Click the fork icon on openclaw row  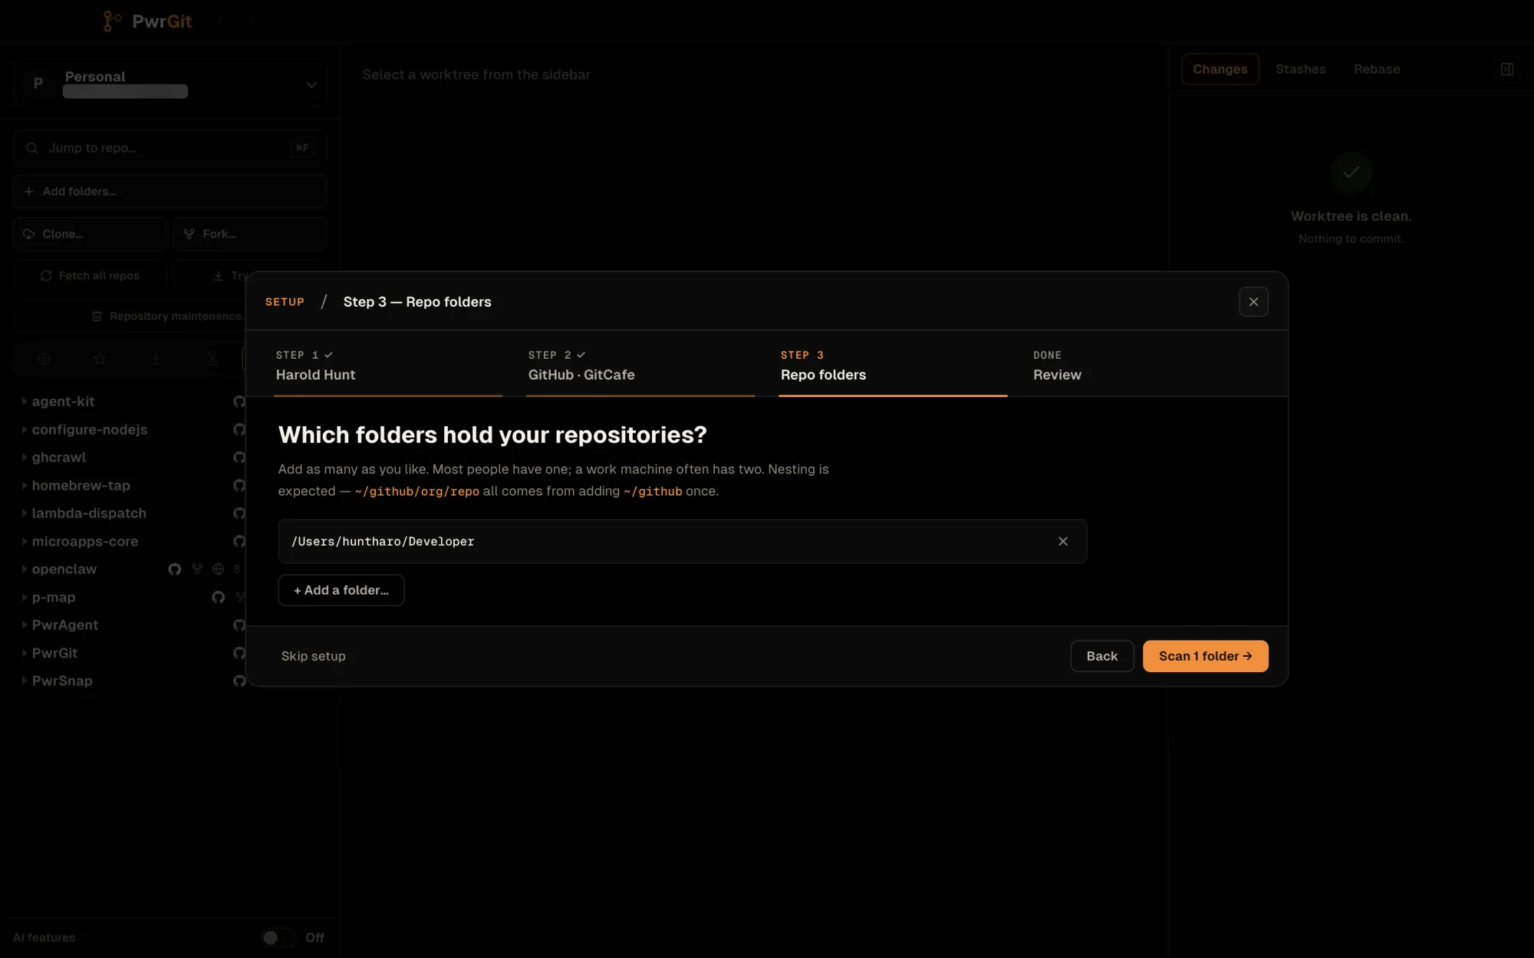[x=197, y=569]
